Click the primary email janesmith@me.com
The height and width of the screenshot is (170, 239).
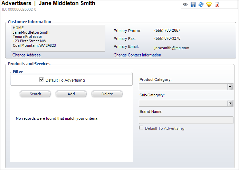click(172, 48)
